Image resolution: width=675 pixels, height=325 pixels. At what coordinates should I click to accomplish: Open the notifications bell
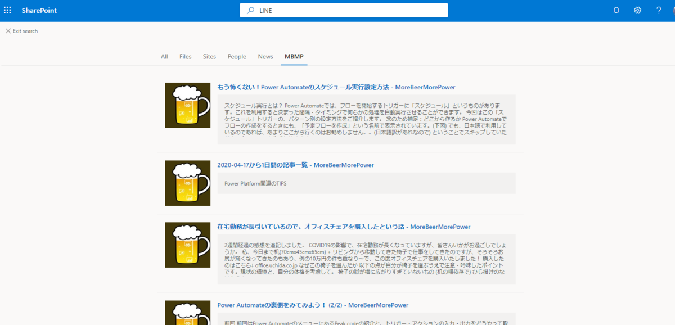pyautogui.click(x=615, y=10)
